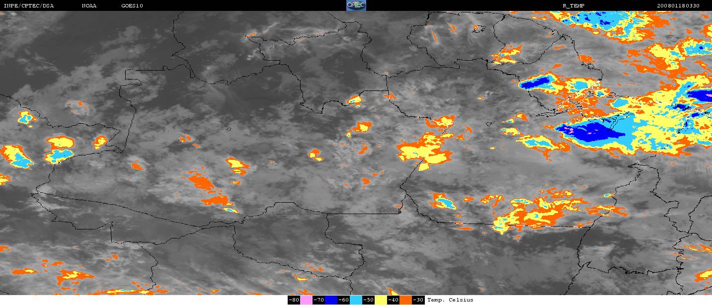The width and height of the screenshot is (712, 305).
Task: Click the -70 legend value
Action: 319,300
